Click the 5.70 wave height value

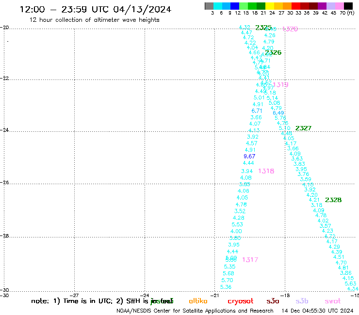pos(227,280)
